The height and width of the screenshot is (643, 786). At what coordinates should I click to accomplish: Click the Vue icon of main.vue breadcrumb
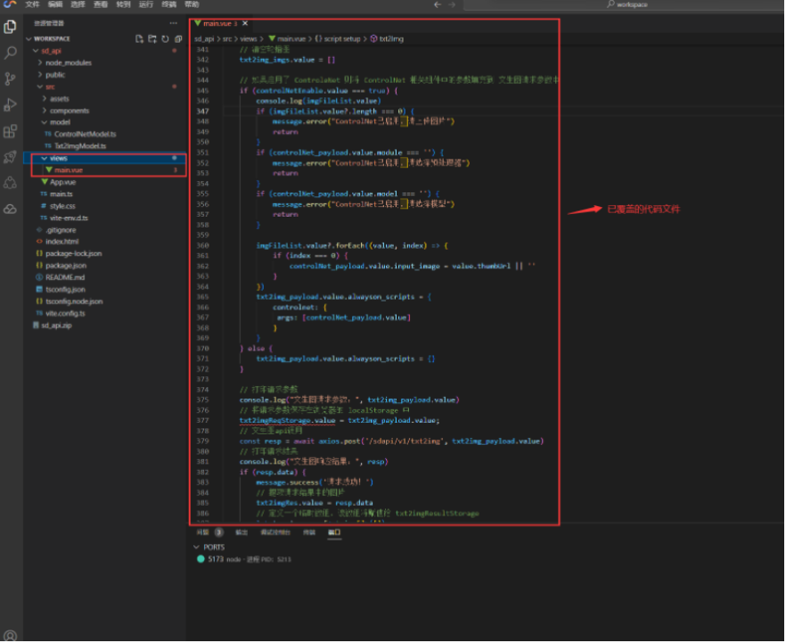[272, 38]
